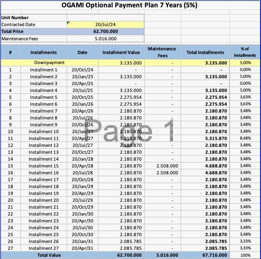Select percentage 3,33% in Installment 26 row

coord(245,241)
